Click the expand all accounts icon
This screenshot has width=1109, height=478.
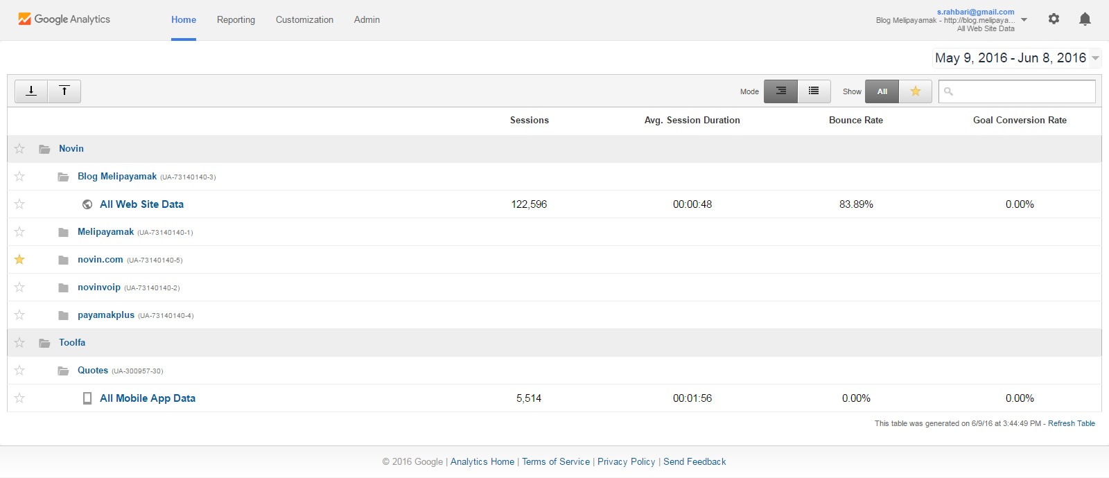click(x=31, y=91)
